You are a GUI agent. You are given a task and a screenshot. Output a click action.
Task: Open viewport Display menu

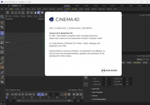[x=23, y=16]
